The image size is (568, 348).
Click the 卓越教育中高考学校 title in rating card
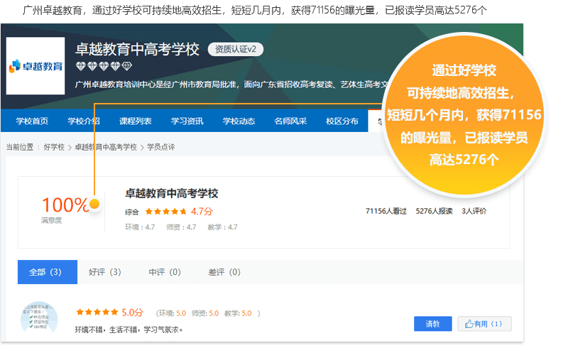171,193
